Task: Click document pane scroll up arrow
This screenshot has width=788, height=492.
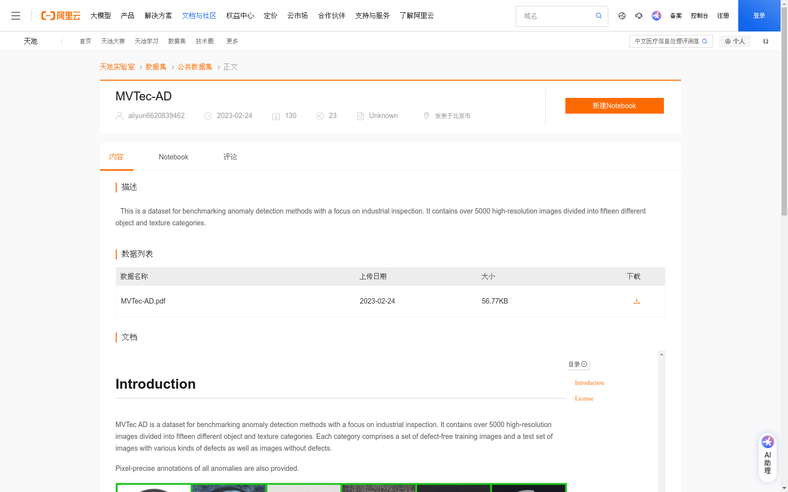Action: click(661, 354)
